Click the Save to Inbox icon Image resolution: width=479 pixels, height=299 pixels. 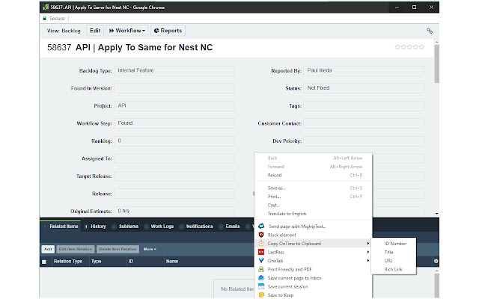coord(261,277)
